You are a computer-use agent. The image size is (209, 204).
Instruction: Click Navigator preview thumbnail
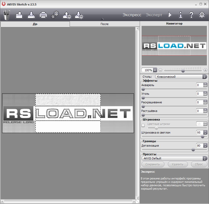(174, 46)
